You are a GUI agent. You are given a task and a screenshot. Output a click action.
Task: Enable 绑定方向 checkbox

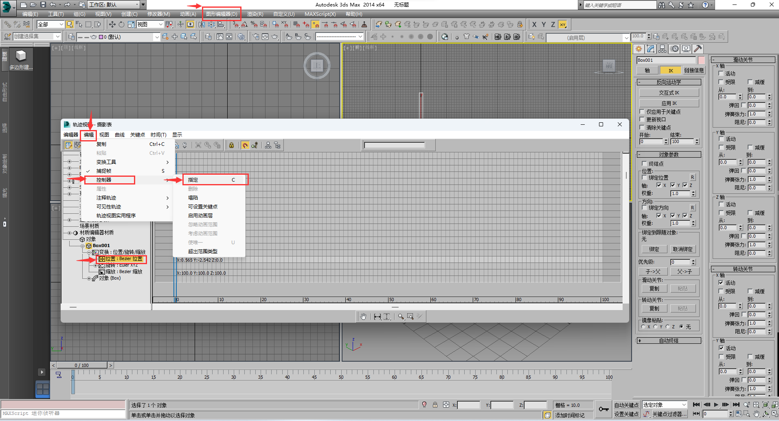[x=644, y=208]
